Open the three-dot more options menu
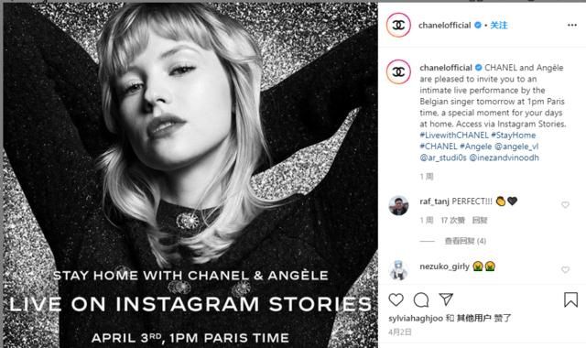The width and height of the screenshot is (586, 348). click(571, 25)
